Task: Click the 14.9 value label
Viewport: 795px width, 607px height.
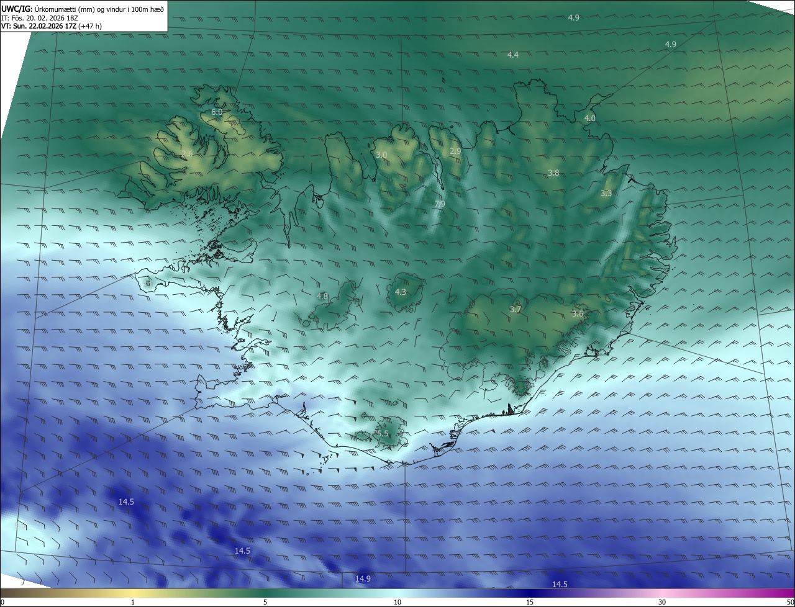Action: [363, 579]
